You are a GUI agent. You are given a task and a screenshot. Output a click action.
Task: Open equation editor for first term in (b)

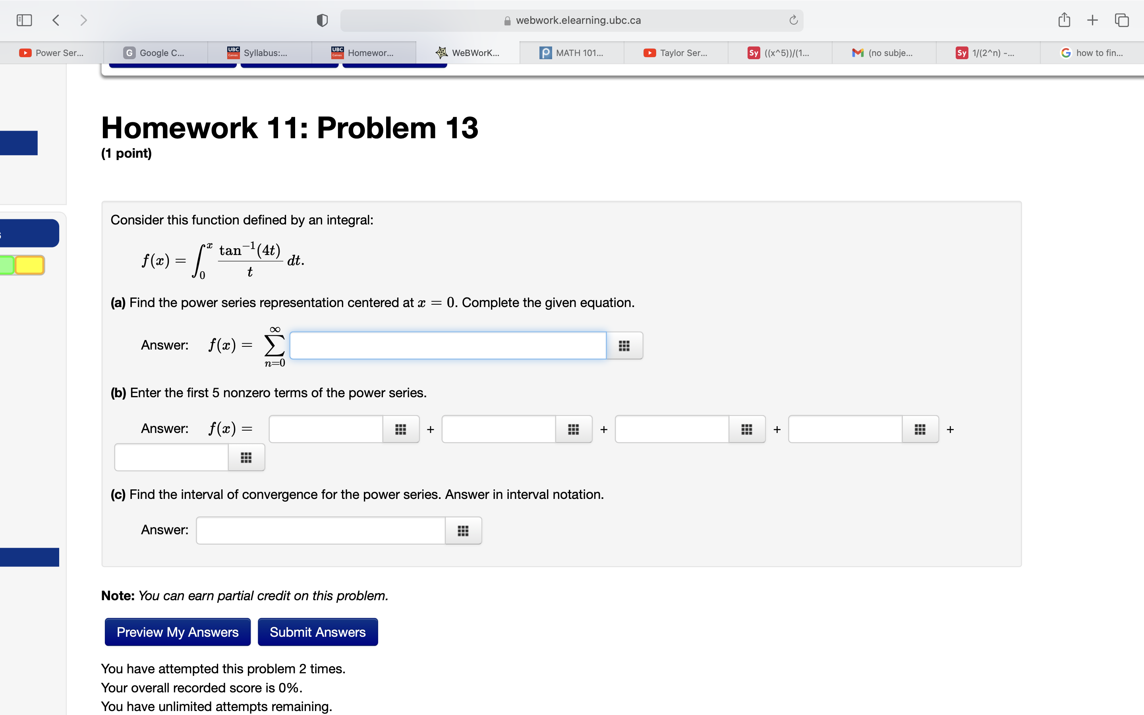[400, 429]
